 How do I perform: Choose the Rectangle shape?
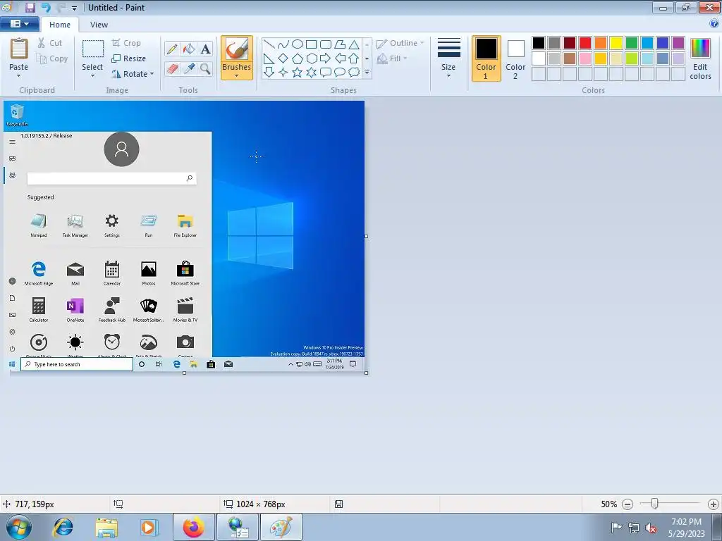pyautogui.click(x=311, y=44)
